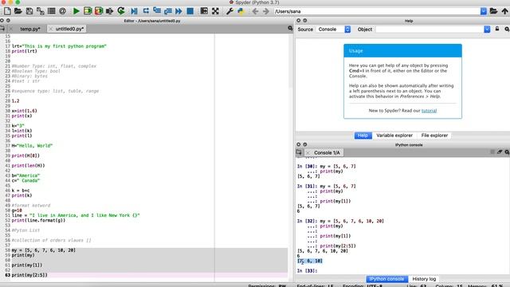Create a new file from the toolbar
The height and width of the screenshot is (287, 510).
coord(7,11)
